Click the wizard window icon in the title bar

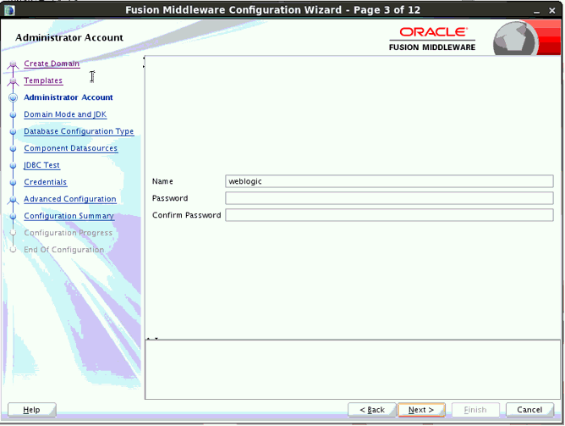[9, 10]
